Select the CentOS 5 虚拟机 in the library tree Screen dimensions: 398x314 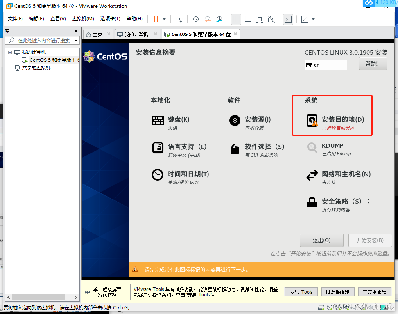(43, 59)
